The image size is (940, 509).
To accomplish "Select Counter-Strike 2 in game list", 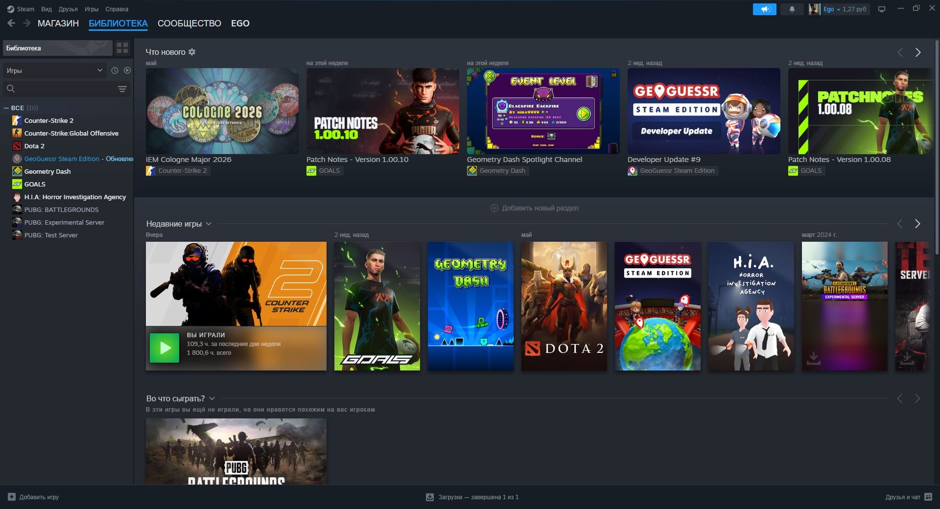I will (49, 120).
